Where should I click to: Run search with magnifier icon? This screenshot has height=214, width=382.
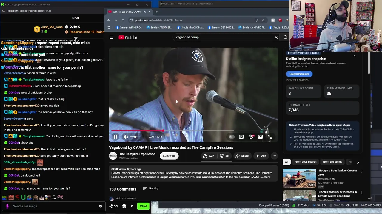click(x=286, y=37)
